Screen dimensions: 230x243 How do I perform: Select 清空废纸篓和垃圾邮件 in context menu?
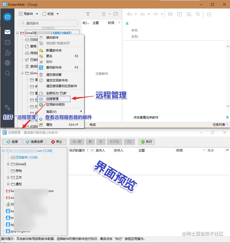click(x=61, y=86)
